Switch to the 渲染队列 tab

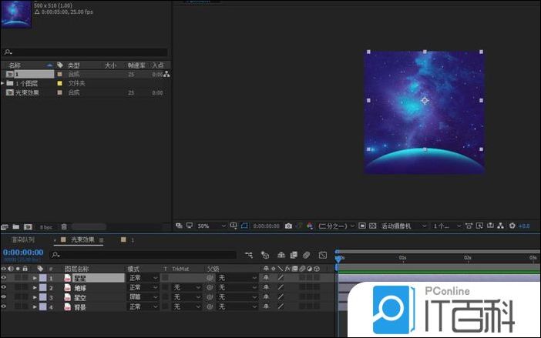(x=22, y=240)
